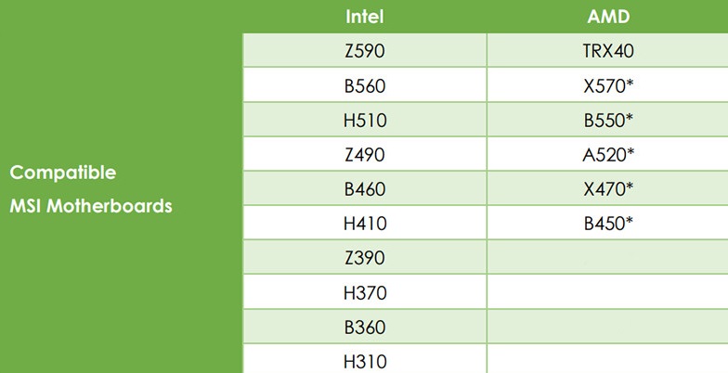Screen dimensions: 728x373
Task: Click the B550* entry
Action: click(x=607, y=120)
